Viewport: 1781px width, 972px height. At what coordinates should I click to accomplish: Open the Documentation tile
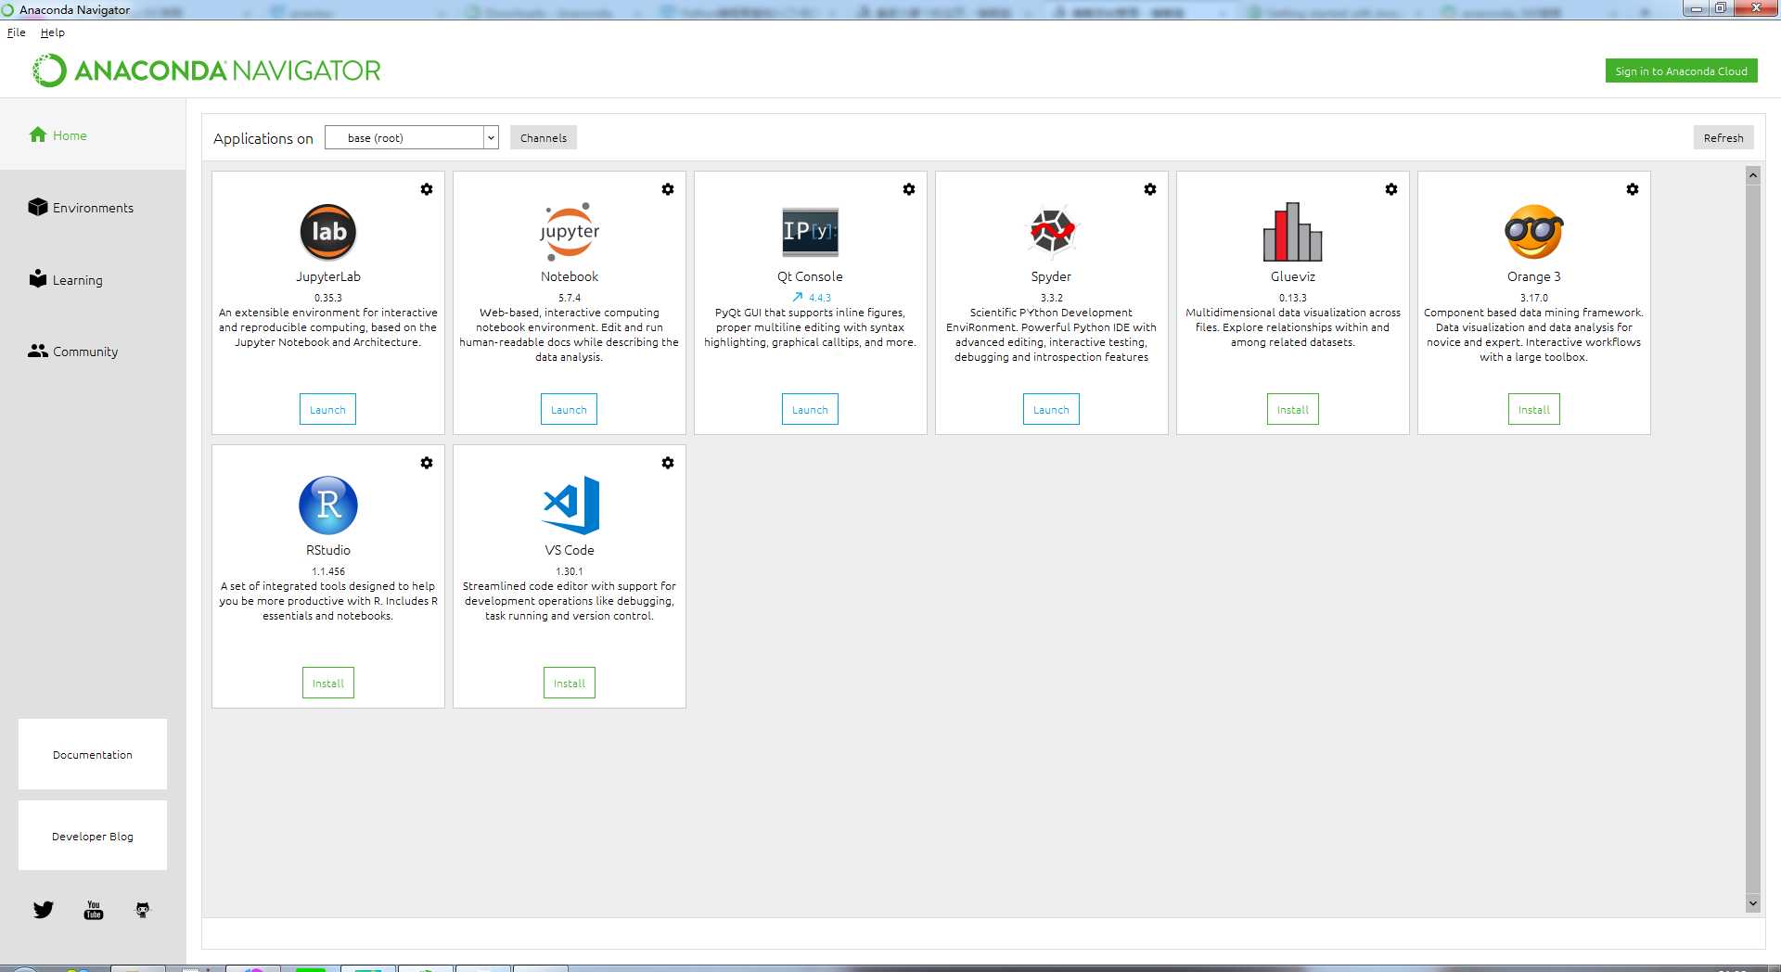tap(93, 754)
